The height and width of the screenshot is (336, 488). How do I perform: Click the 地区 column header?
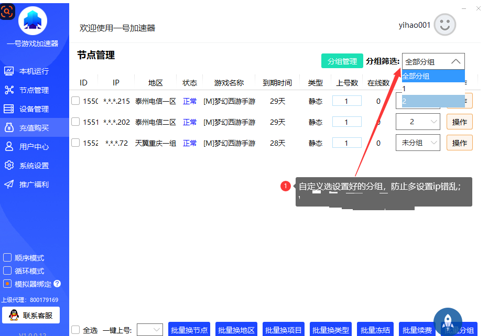(156, 83)
